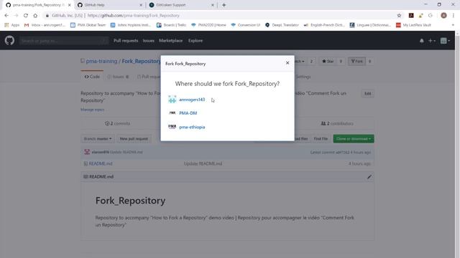460x258 pixels.
Task: Open Manage topics link
Action: click(x=93, y=110)
